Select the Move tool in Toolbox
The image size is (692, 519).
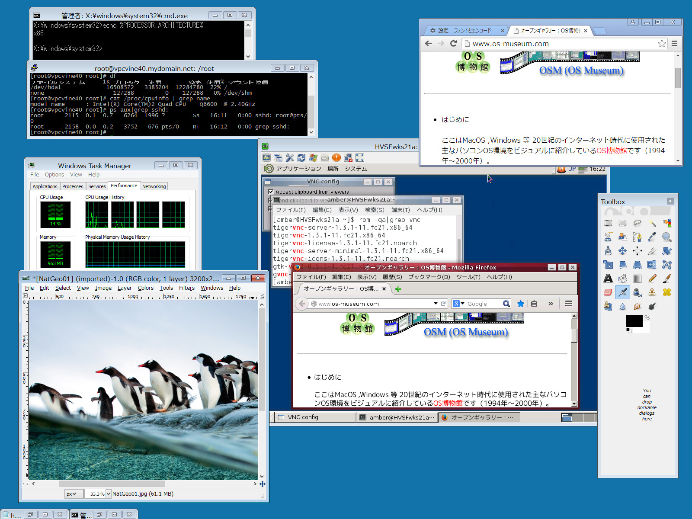pyautogui.click(x=623, y=251)
